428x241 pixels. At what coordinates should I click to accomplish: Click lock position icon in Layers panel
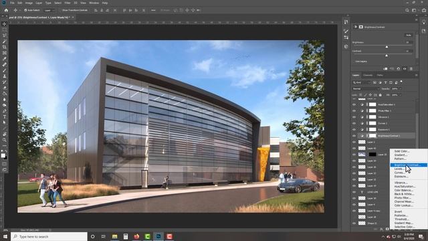coord(370,95)
